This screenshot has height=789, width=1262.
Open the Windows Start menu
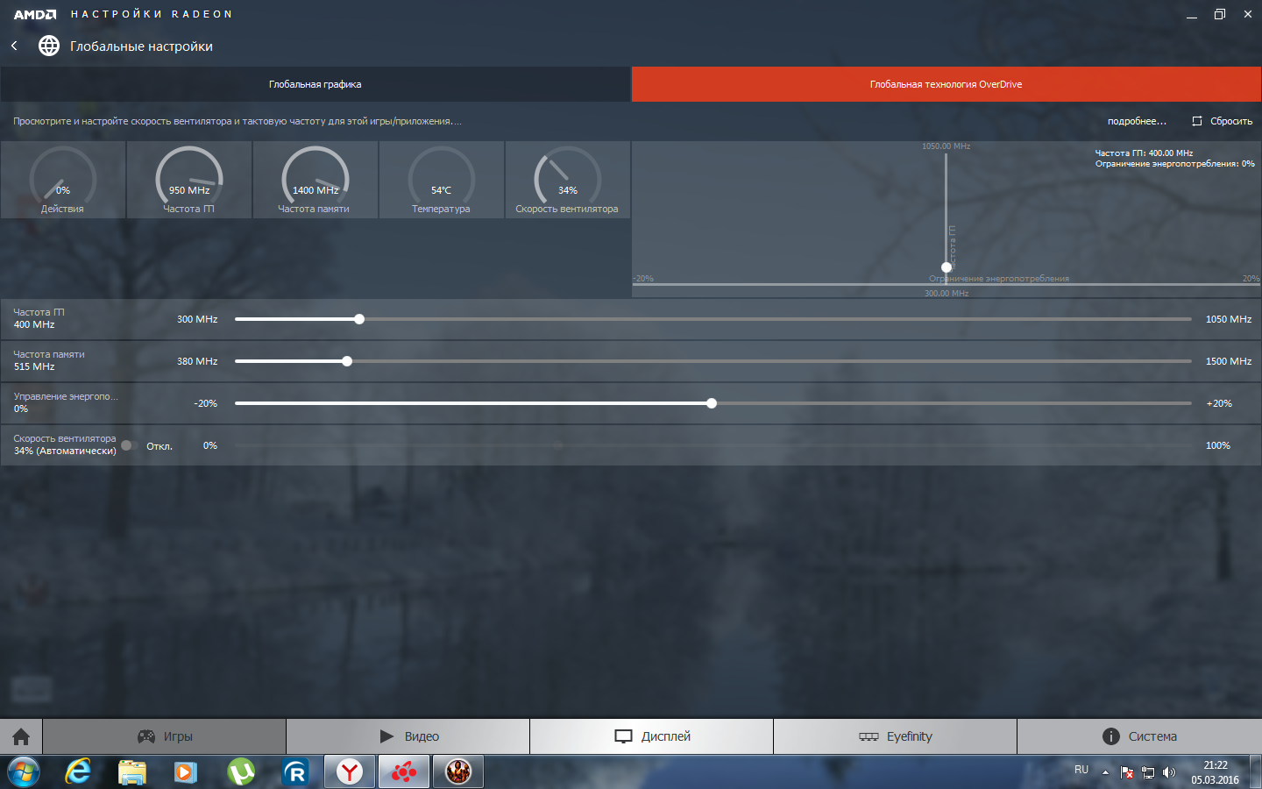pyautogui.click(x=23, y=771)
